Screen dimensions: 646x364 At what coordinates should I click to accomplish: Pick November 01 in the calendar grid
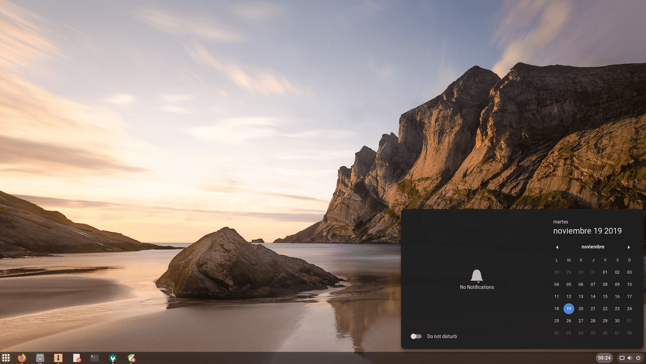point(605,272)
